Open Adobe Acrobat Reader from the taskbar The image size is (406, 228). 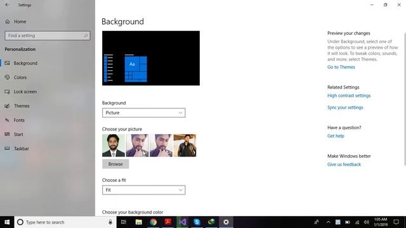point(167,222)
